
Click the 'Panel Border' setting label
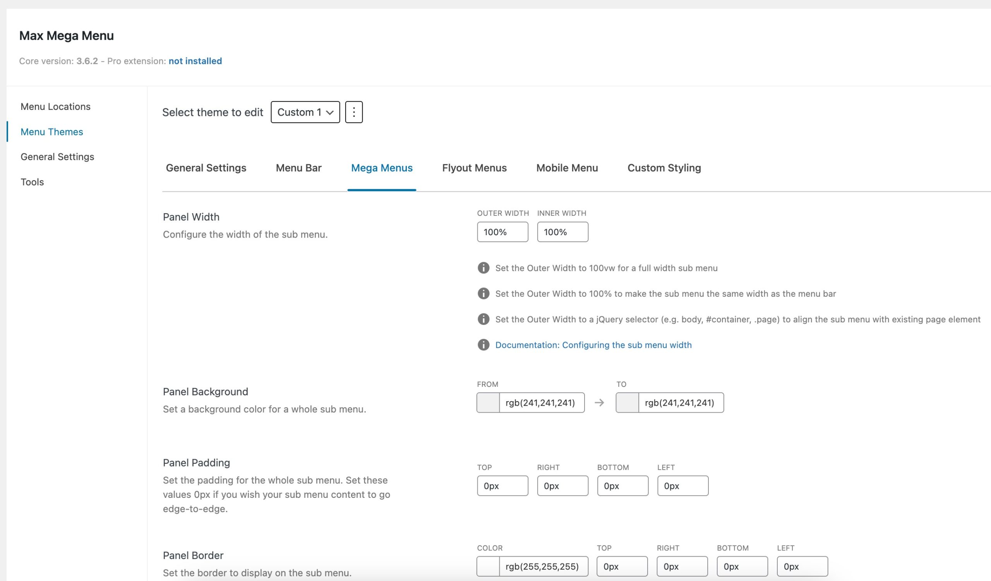(193, 555)
